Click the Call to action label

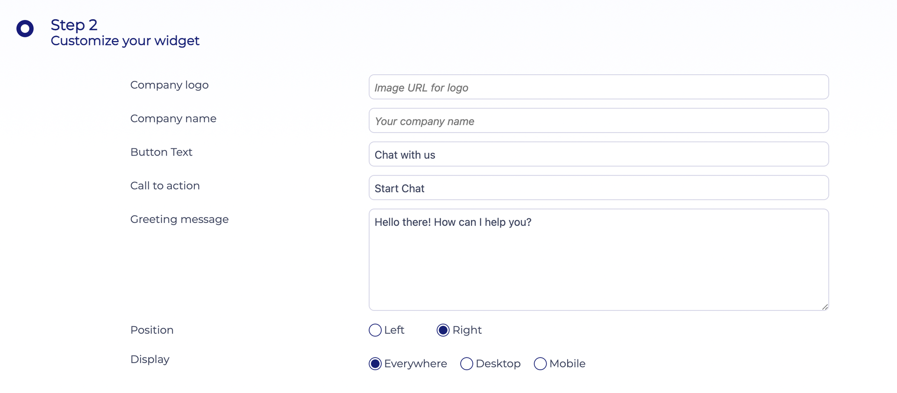(x=165, y=186)
